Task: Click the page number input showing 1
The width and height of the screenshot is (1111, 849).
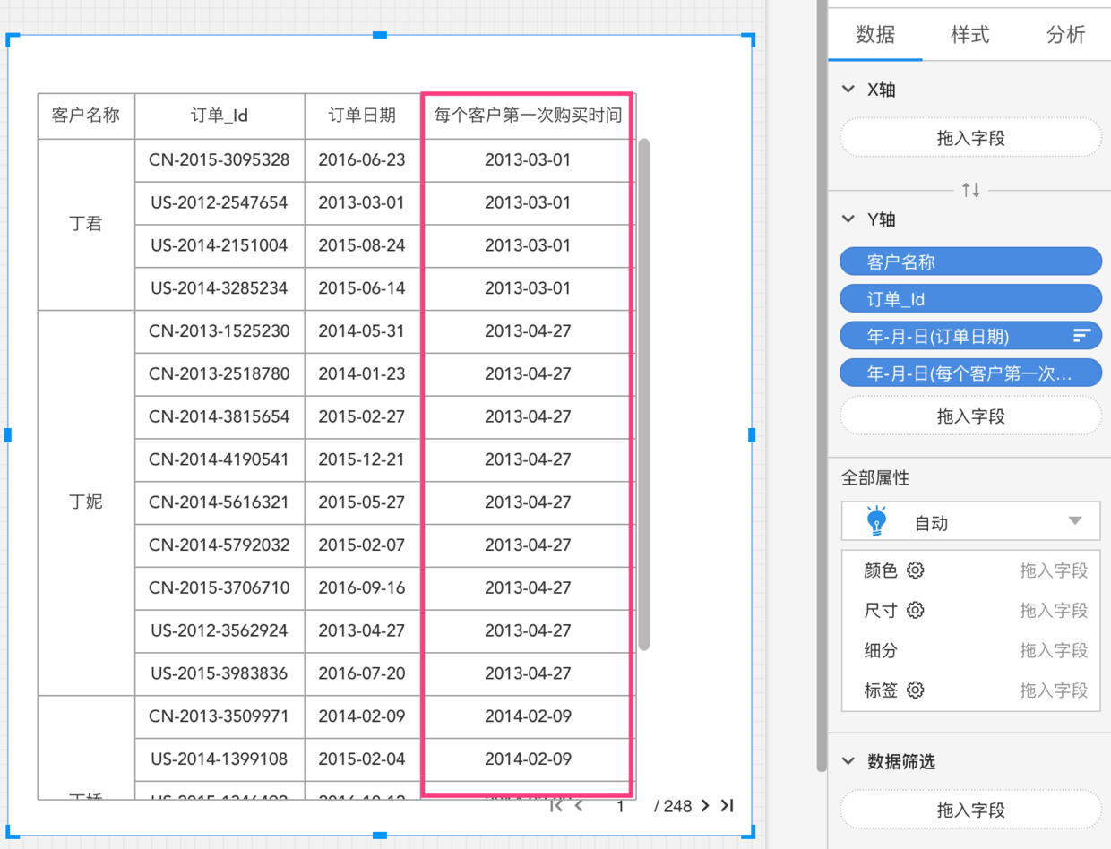Action: [619, 806]
